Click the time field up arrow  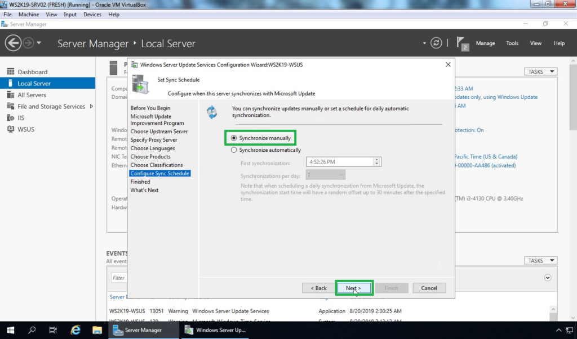point(377,160)
